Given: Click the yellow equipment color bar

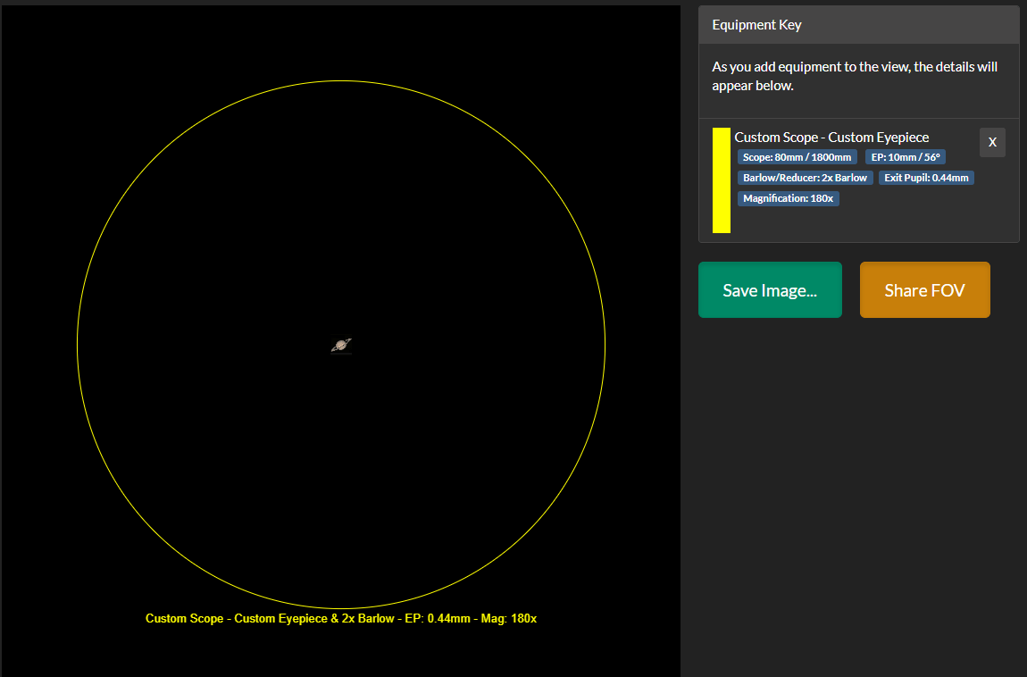Looking at the screenshot, I should coord(722,180).
